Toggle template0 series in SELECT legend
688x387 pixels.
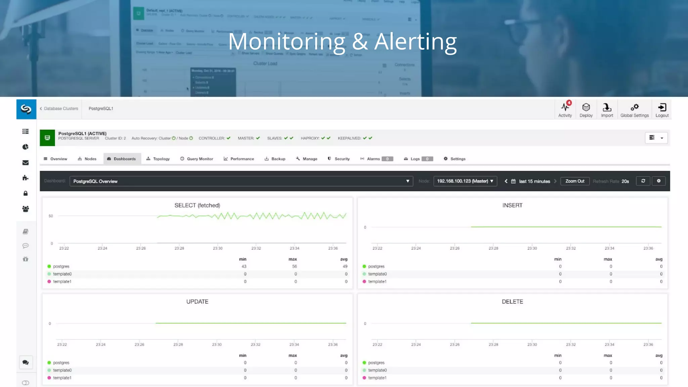59,274
